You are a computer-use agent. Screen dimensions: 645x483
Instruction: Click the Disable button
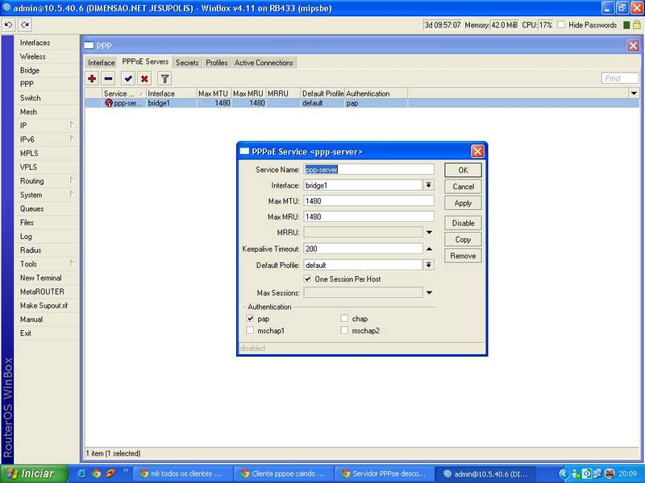pos(463,223)
